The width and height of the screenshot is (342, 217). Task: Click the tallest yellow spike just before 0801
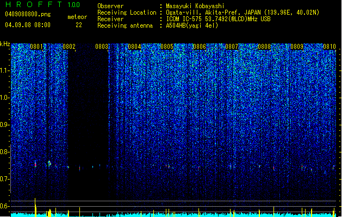pyautogui.click(x=35, y=207)
